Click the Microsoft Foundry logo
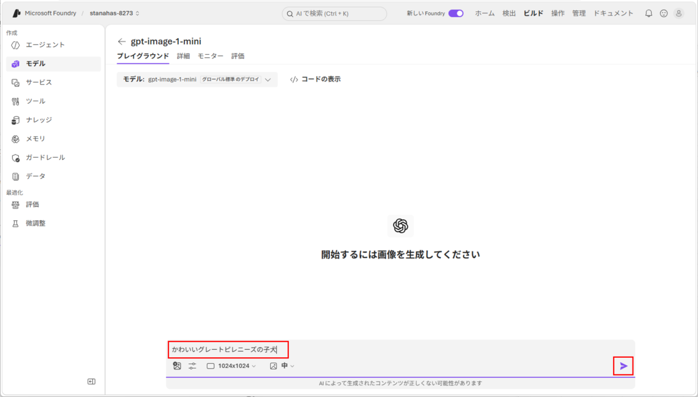Screen dimensions: 698x397 (17, 13)
